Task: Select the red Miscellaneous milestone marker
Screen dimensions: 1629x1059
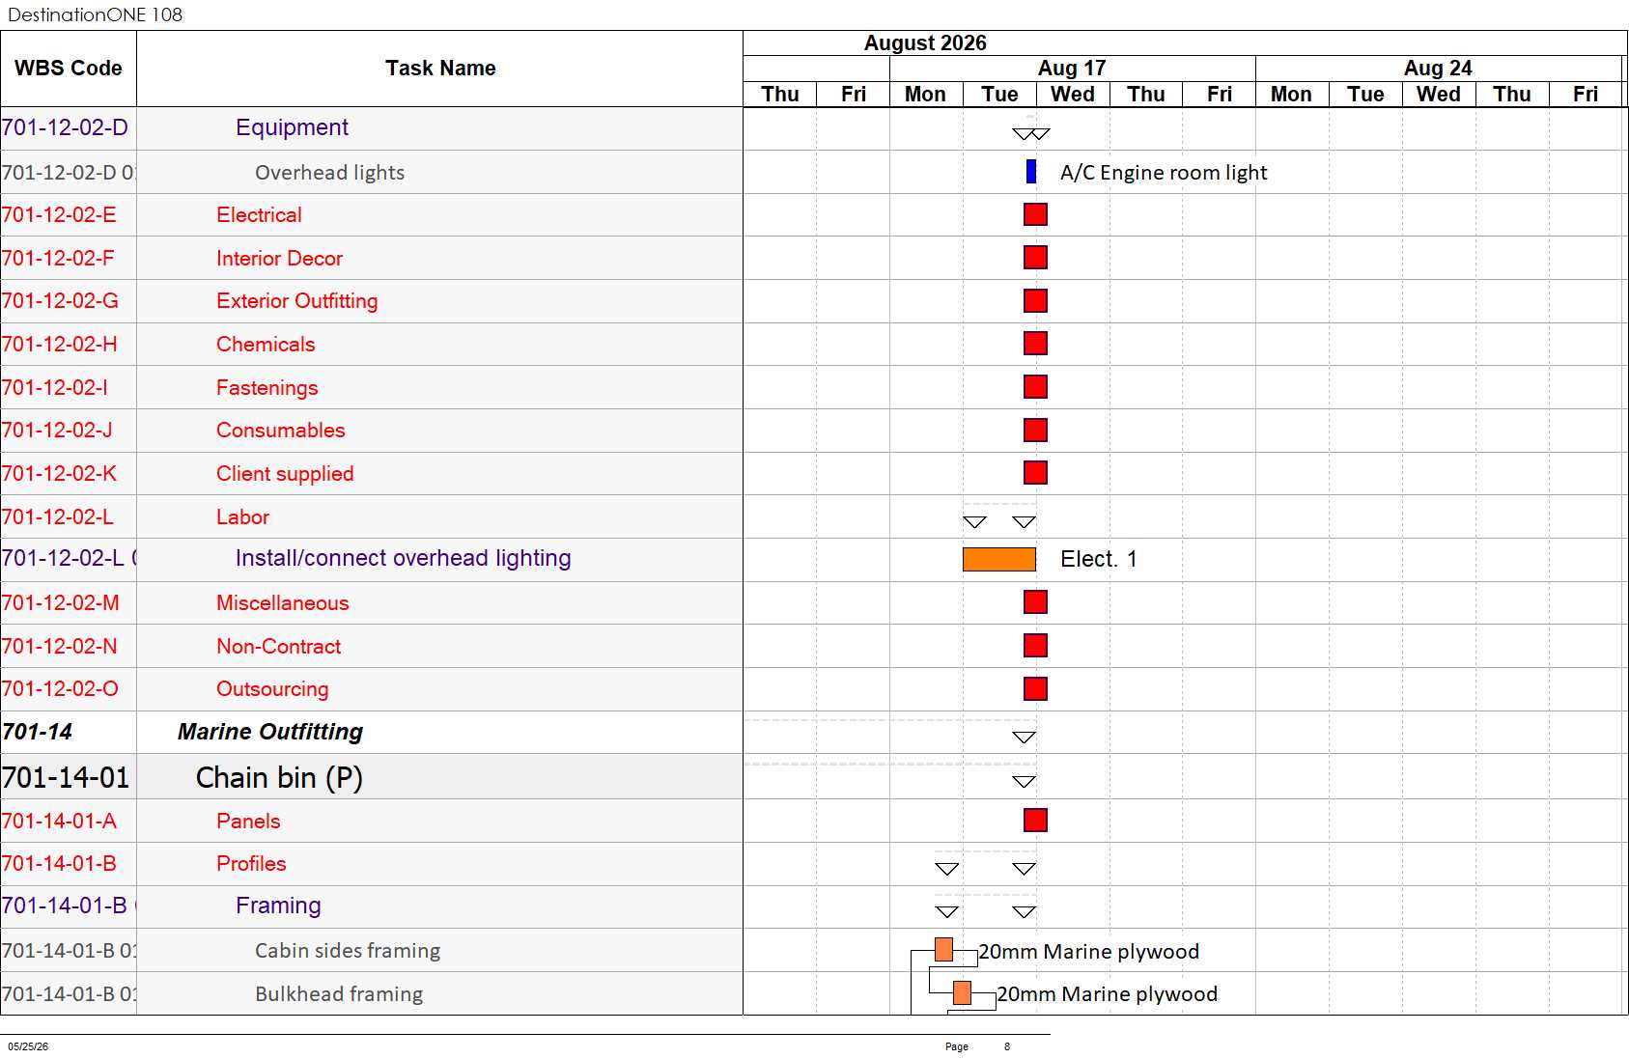Action: (x=1035, y=602)
